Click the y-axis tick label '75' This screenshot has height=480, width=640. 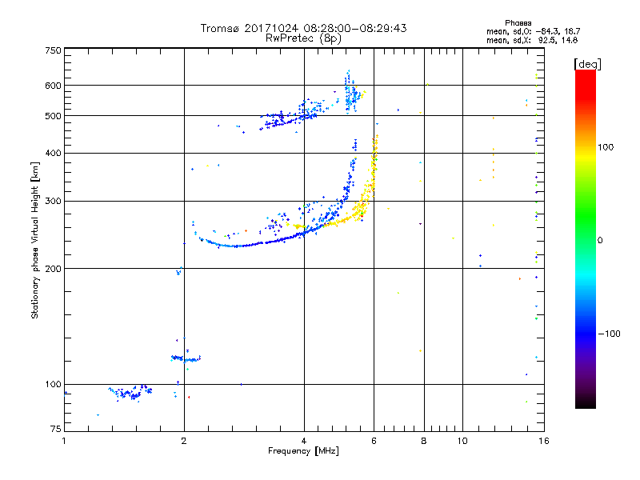[x=56, y=429]
